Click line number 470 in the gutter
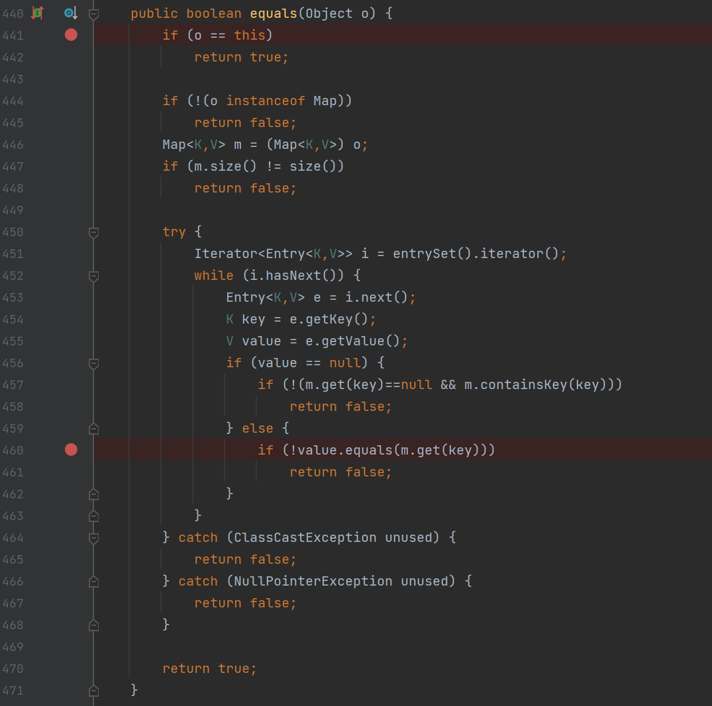The height and width of the screenshot is (706, 712). pos(13,669)
